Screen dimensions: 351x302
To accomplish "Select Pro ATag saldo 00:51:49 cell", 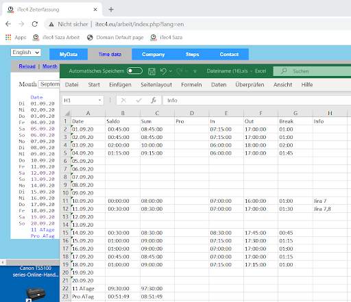I will pos(123,297).
